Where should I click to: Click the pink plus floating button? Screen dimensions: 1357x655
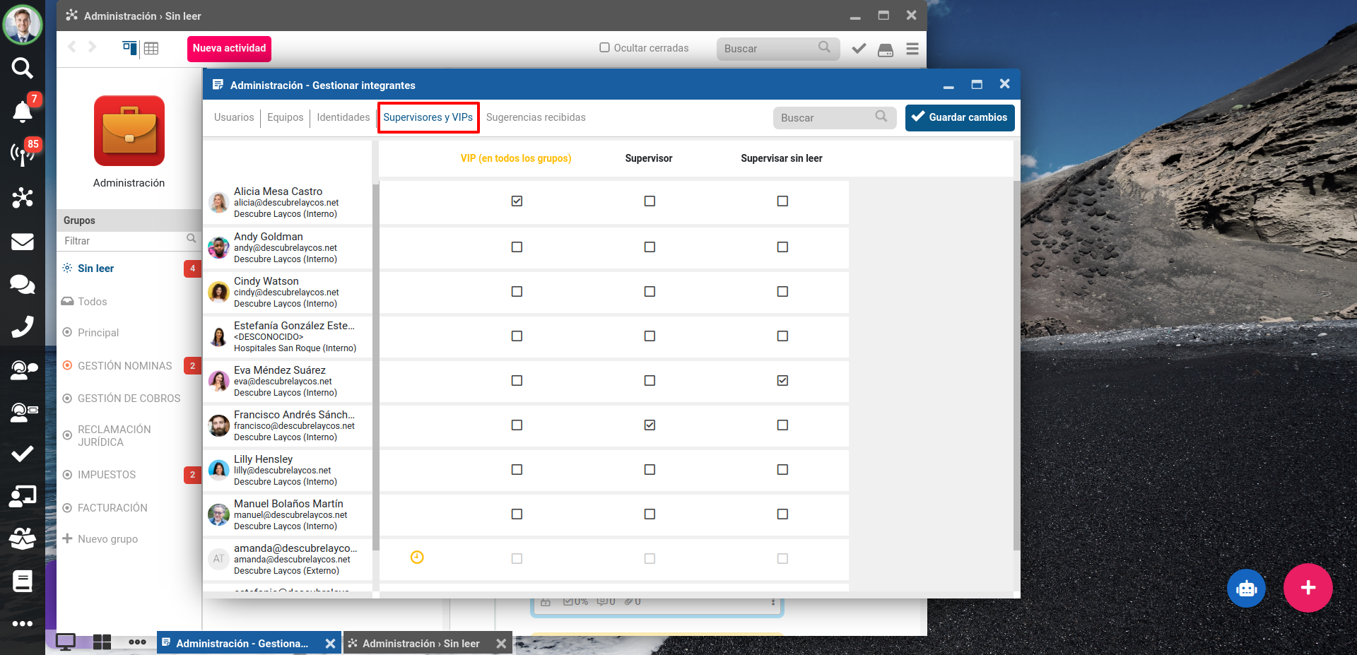[1308, 588]
